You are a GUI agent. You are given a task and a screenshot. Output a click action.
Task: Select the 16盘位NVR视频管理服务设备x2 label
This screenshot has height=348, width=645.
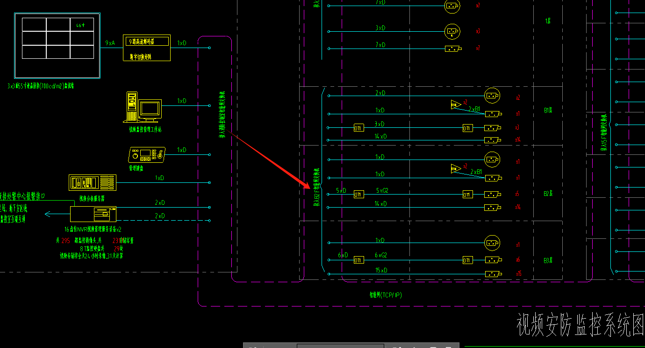(93, 229)
